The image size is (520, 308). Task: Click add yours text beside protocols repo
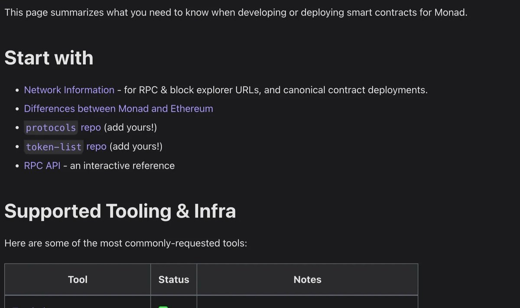(x=130, y=128)
